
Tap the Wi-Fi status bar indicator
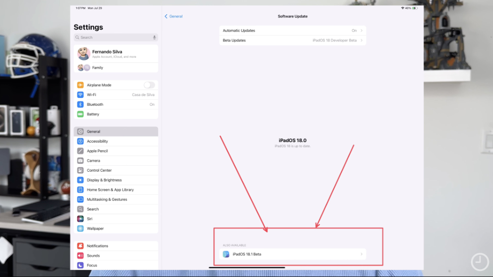click(x=402, y=8)
